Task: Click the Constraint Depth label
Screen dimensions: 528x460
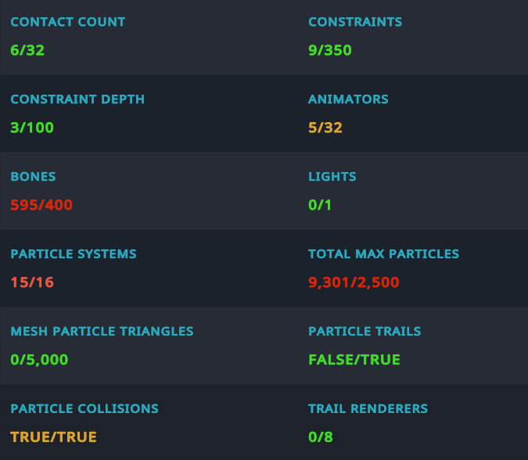Action: (x=77, y=99)
